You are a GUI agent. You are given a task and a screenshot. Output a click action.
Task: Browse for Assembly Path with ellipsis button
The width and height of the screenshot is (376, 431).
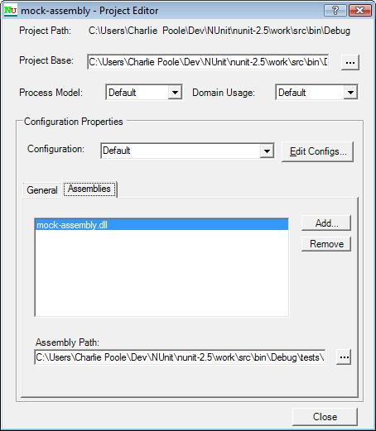tap(344, 357)
